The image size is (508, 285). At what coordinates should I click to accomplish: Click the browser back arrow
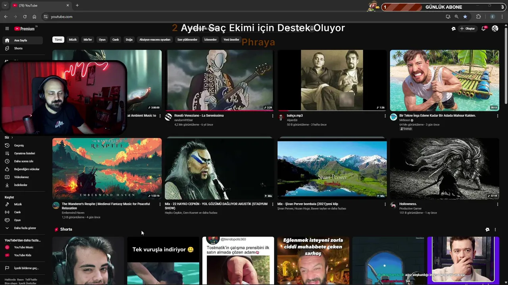click(x=6, y=17)
